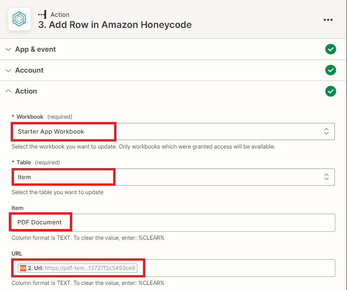
Task: Click the Action section green checkmark
Action: pos(330,91)
